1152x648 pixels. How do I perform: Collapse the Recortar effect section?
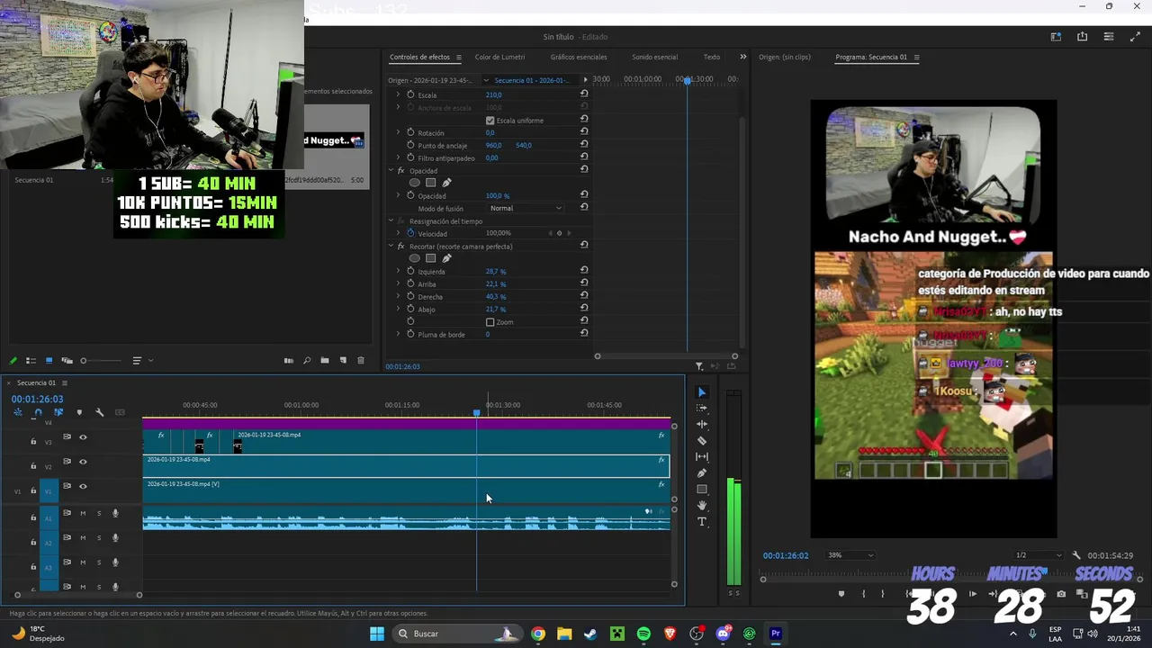click(x=391, y=246)
